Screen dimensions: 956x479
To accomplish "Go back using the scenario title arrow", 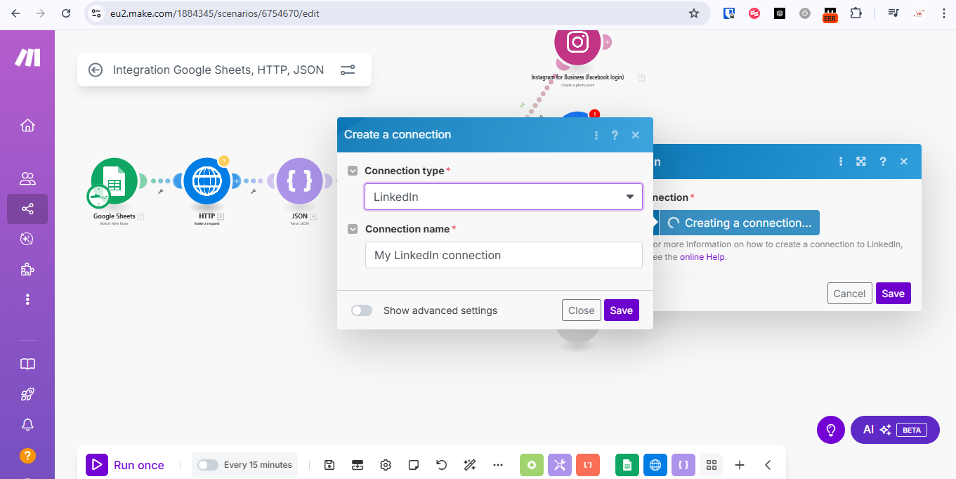I will coord(95,70).
